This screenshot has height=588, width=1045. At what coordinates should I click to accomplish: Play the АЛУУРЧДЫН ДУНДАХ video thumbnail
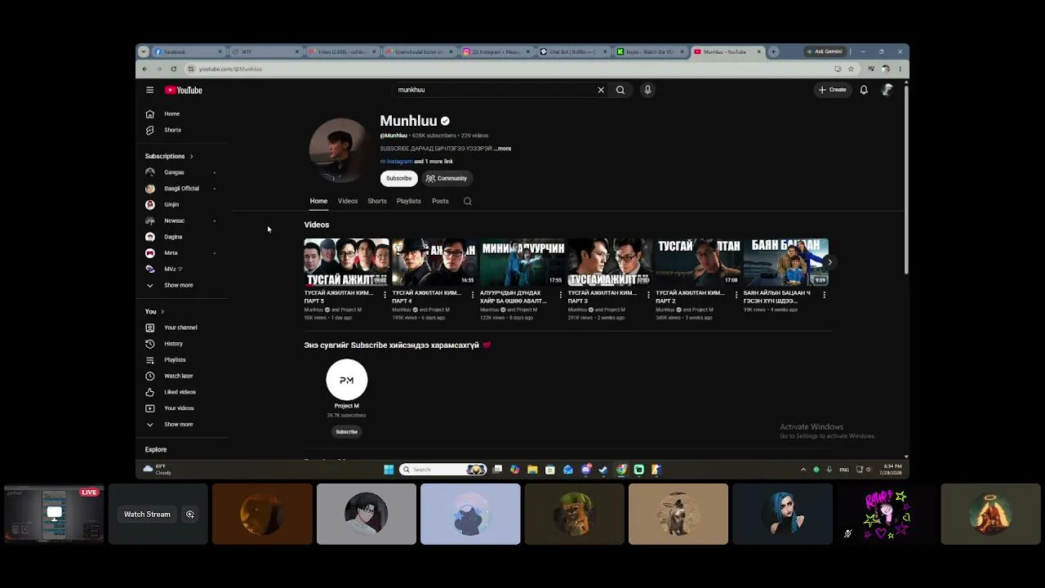pos(522,262)
